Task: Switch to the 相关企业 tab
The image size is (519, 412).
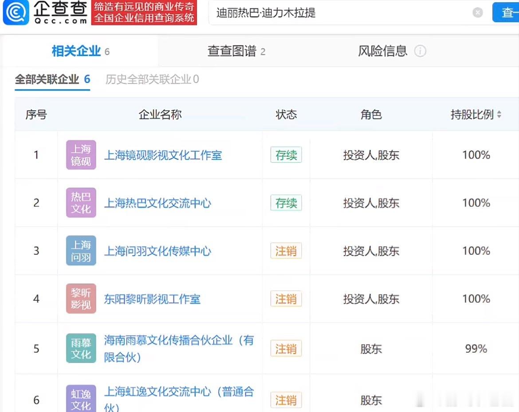Action: click(x=80, y=51)
